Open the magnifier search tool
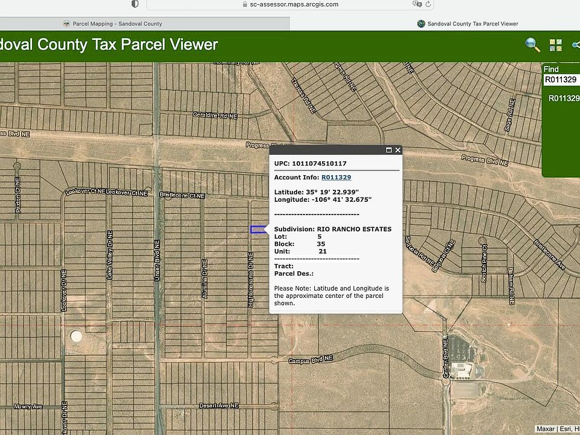 (532, 45)
